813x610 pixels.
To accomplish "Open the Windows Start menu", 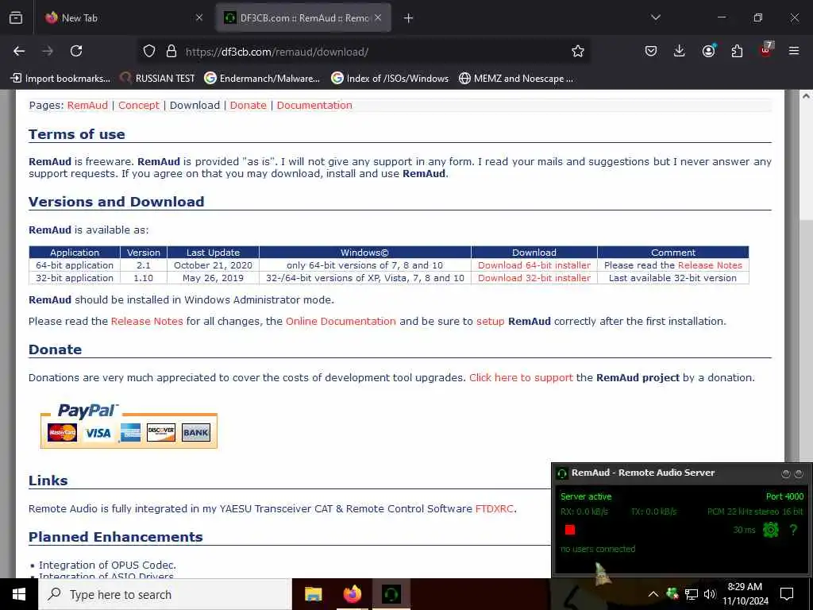I will [x=19, y=594].
